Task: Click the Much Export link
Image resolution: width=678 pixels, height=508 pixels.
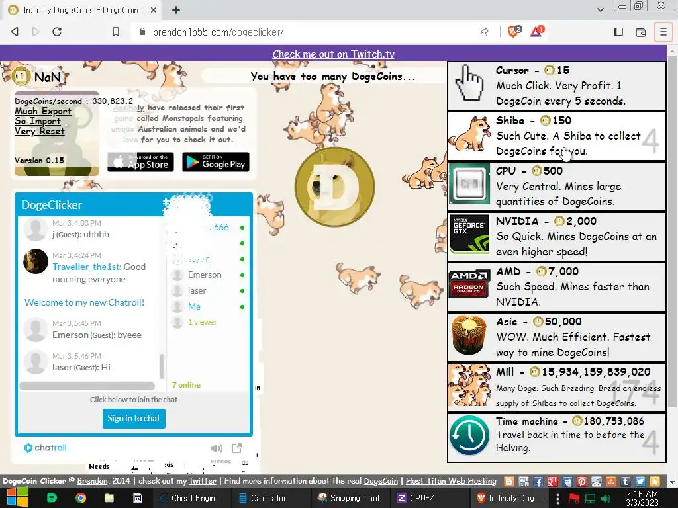Action: pos(43,111)
